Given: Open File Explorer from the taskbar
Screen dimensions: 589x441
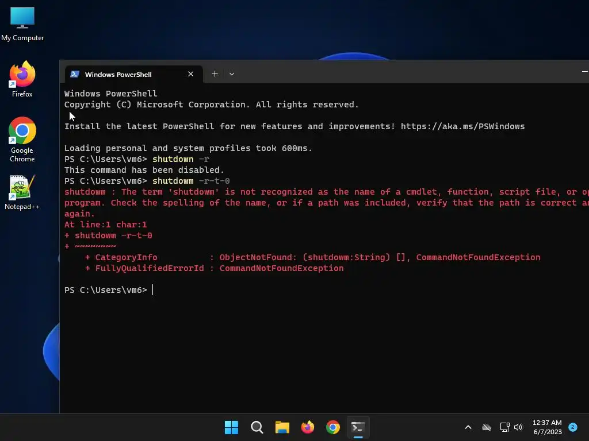Looking at the screenshot, I should [x=282, y=427].
